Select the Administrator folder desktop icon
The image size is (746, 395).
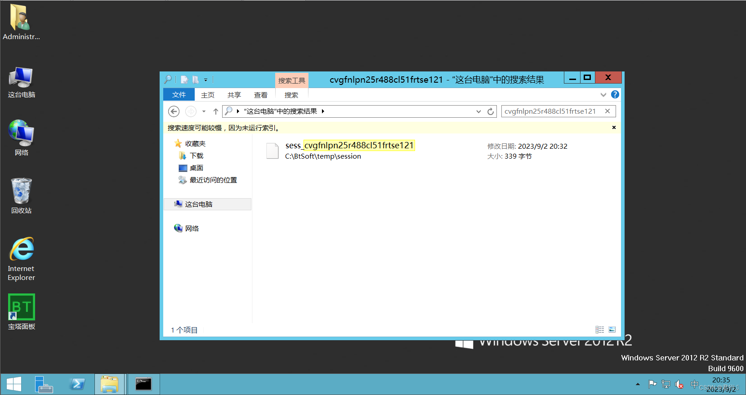coord(21,22)
